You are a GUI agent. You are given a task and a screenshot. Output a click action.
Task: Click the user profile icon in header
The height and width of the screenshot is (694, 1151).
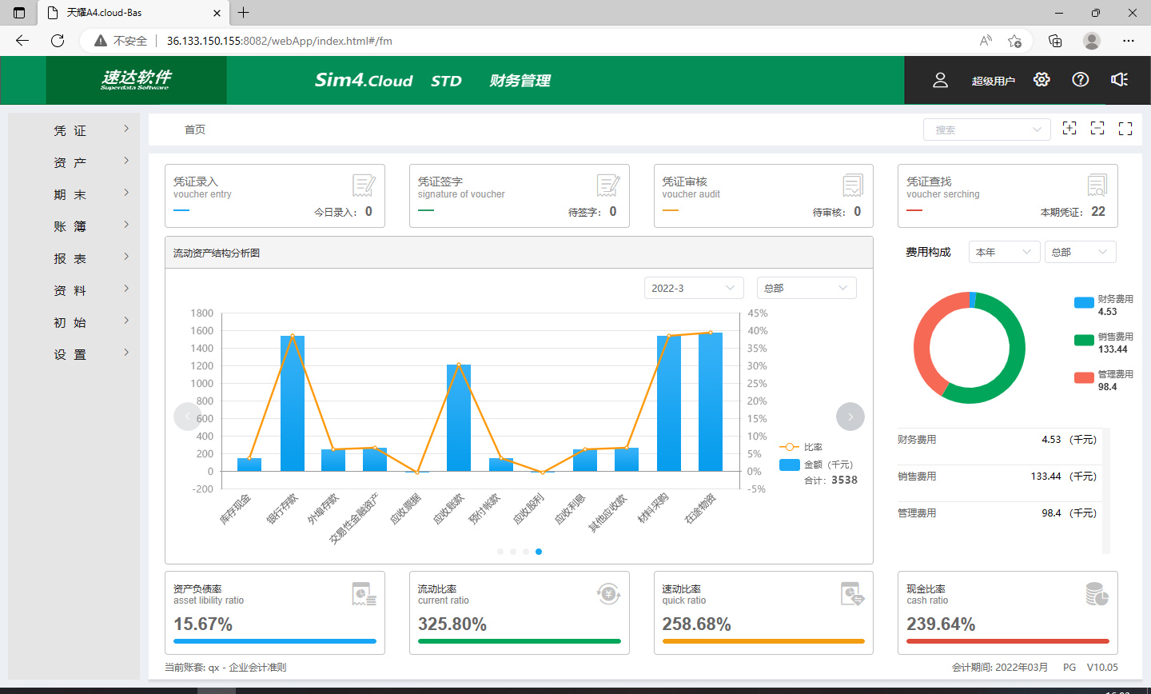940,80
